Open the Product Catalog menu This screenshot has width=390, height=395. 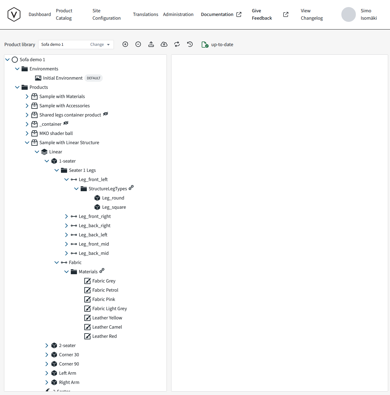(x=64, y=14)
